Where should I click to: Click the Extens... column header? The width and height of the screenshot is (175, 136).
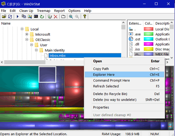pyautogui.click(x=135, y=23)
